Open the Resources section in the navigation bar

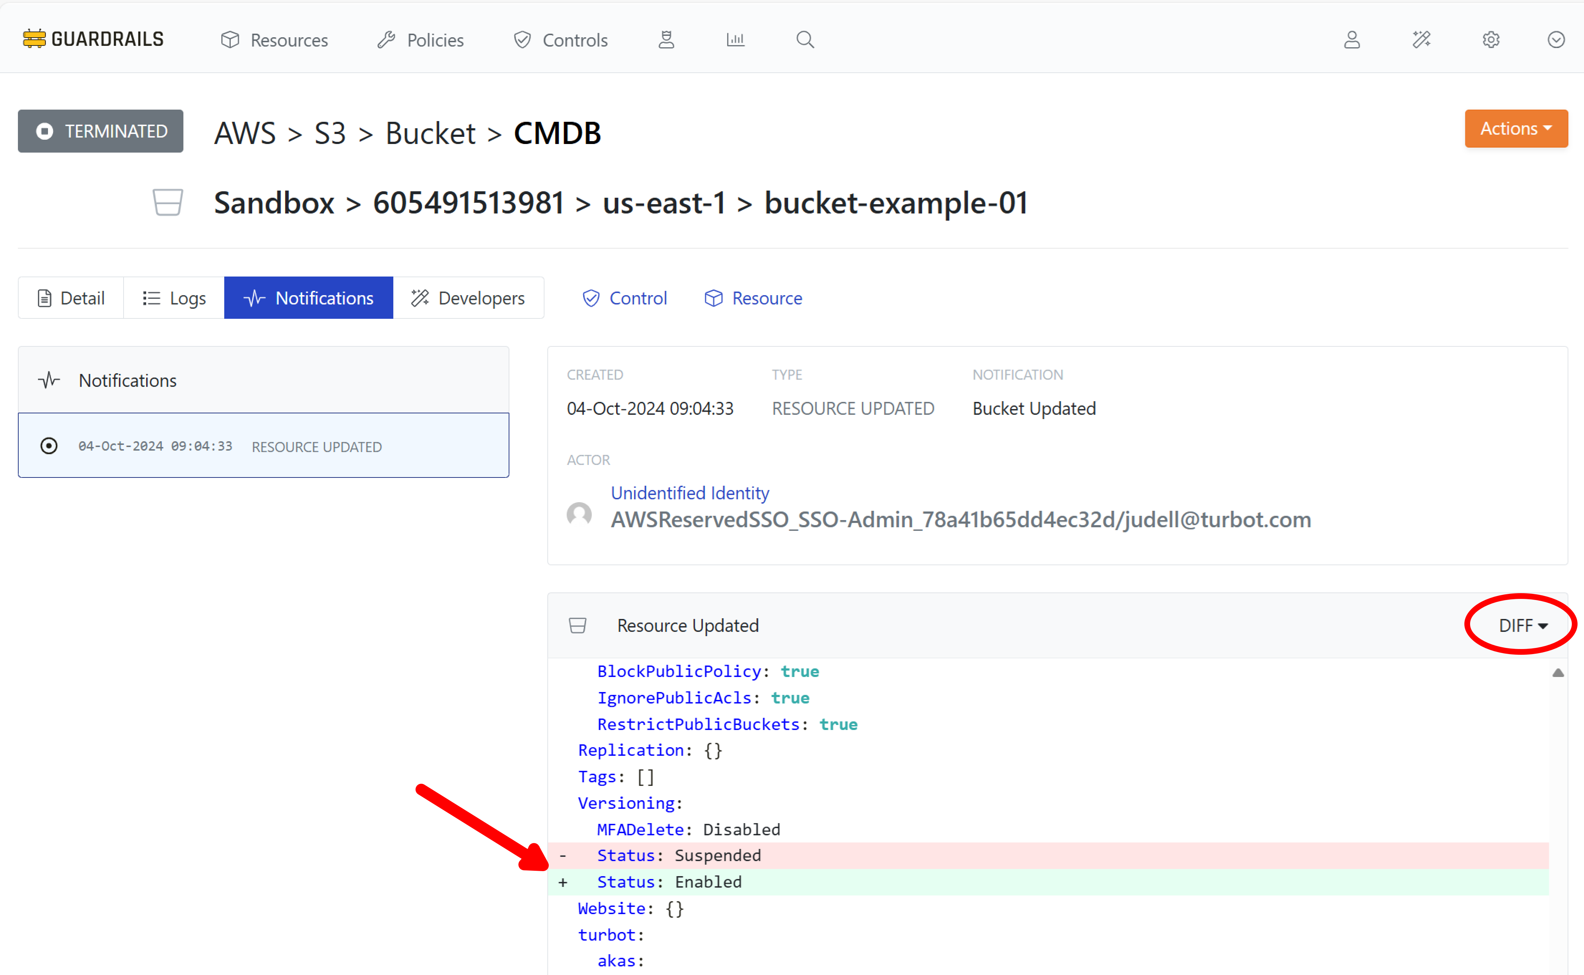point(273,39)
